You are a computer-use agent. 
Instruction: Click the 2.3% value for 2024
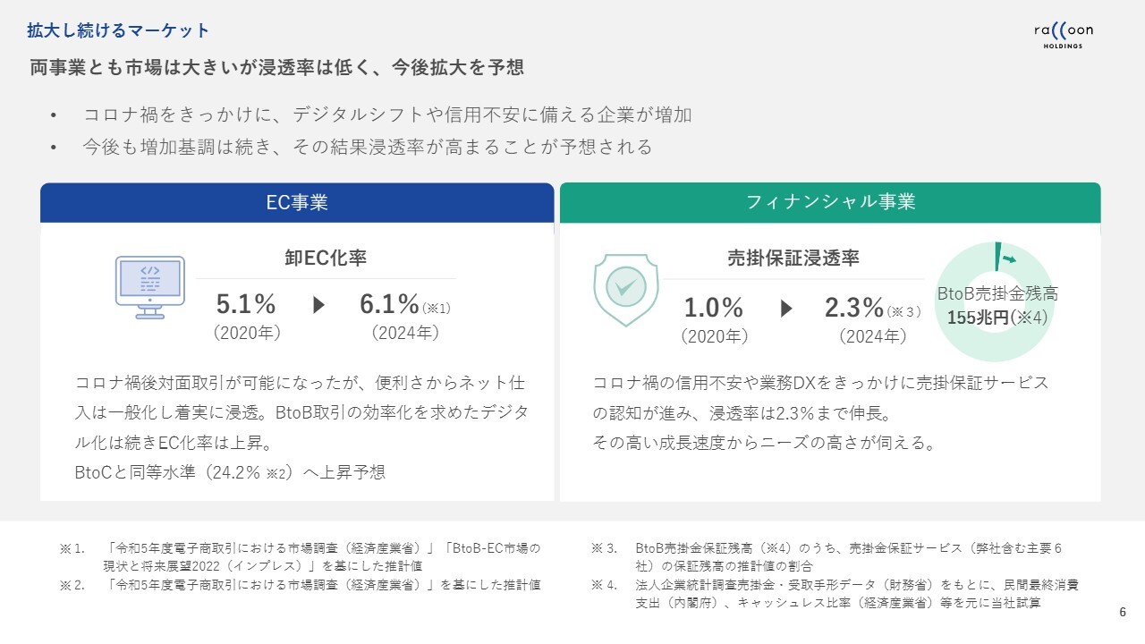coord(854,309)
